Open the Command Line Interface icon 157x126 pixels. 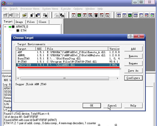[x=141, y=15]
